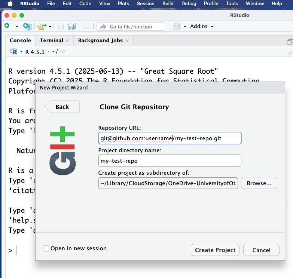
Task: Click the Save current document icon
Action: tap(61, 27)
